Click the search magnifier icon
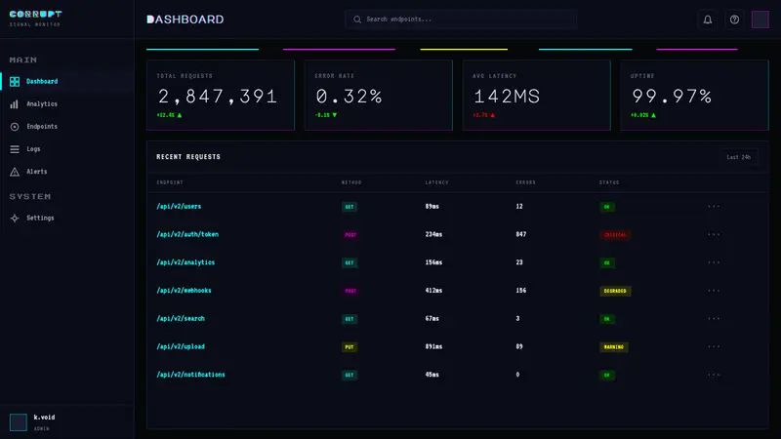The image size is (781, 439). (x=357, y=20)
